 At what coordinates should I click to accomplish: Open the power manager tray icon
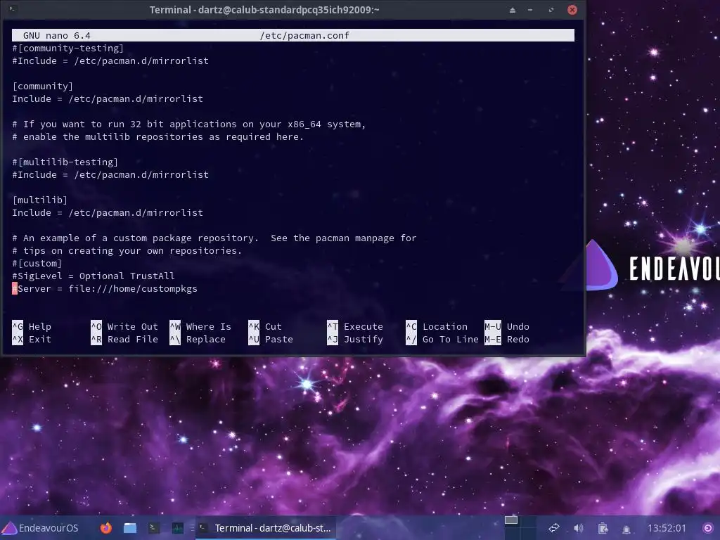click(603, 528)
